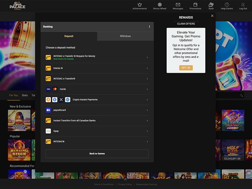Select the Slots games tab
This screenshot has width=252, height=189.
[25, 95]
